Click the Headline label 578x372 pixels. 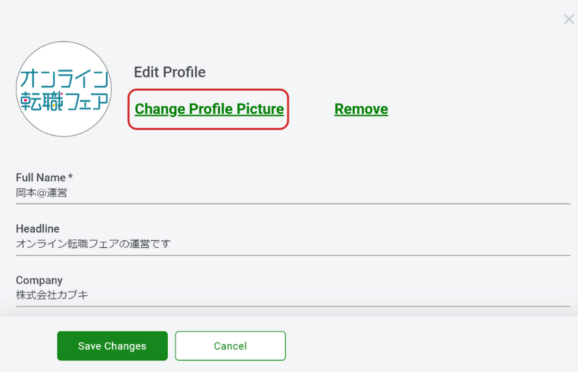pyautogui.click(x=38, y=229)
